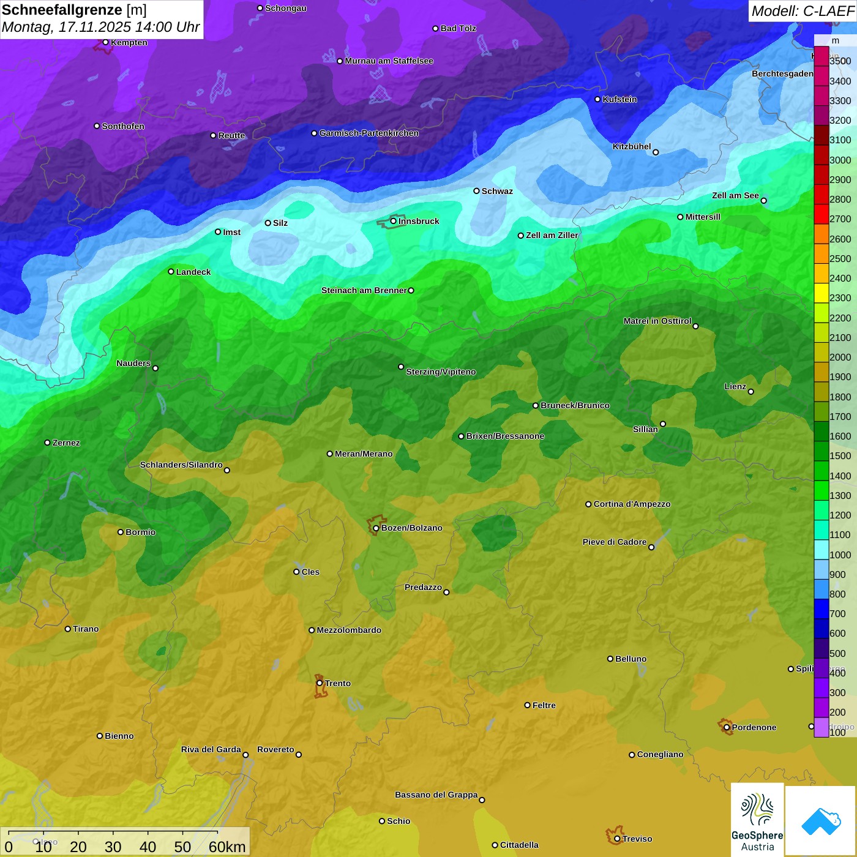
Task: Click the 'Rovereto' label
Action: (275, 749)
